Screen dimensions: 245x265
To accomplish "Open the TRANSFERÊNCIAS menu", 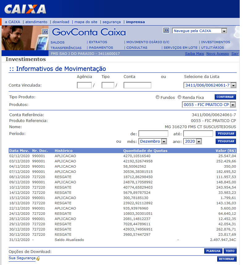I will click(x=66, y=48).
